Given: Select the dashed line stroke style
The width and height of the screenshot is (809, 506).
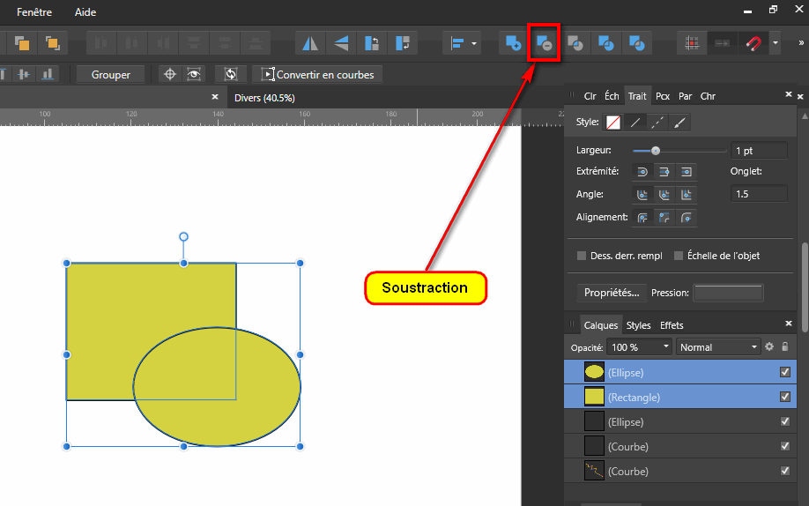Looking at the screenshot, I should (657, 123).
